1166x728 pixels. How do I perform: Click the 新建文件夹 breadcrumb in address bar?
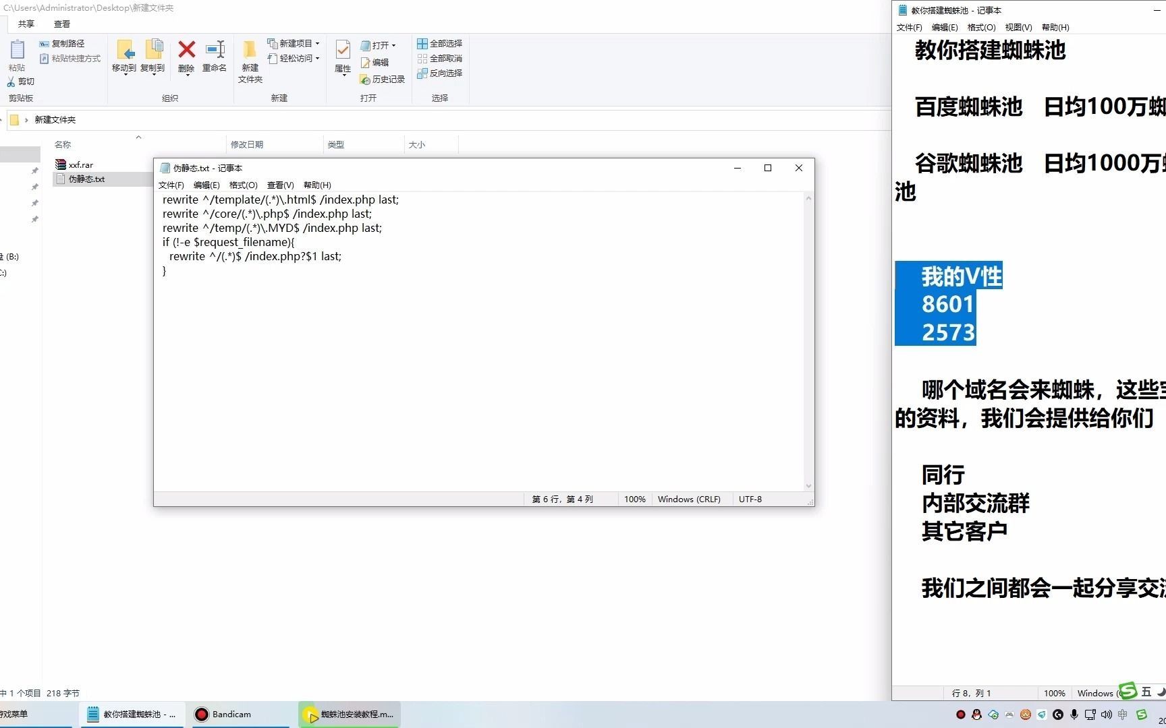(x=55, y=120)
